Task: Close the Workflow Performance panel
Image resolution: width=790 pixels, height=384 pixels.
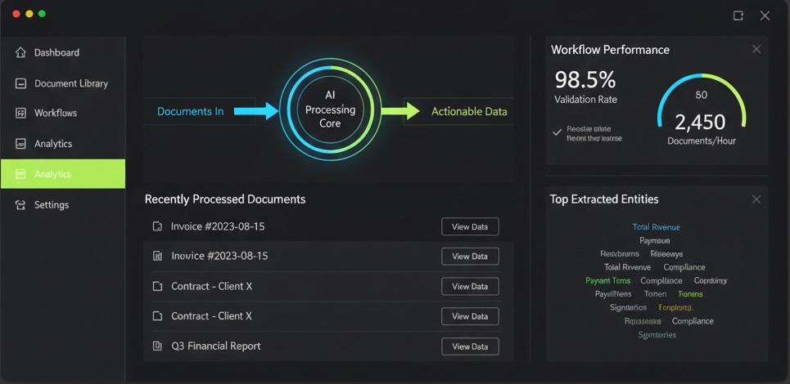Action: (x=756, y=50)
